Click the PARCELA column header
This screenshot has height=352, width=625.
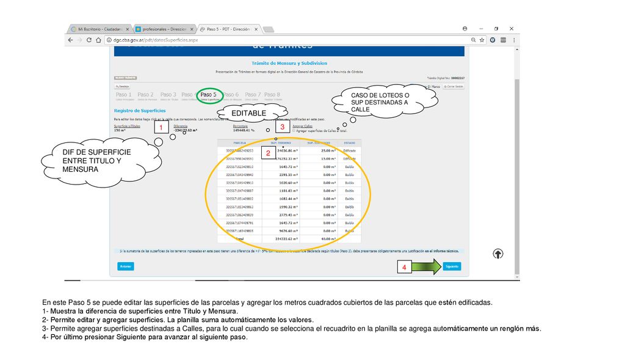pyautogui.click(x=239, y=143)
